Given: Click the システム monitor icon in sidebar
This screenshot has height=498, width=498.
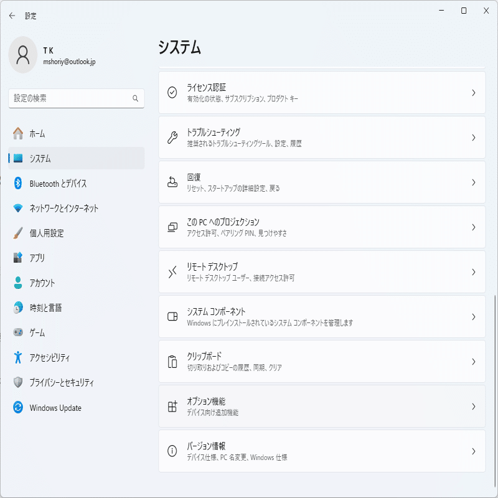Looking at the screenshot, I should (x=18, y=158).
